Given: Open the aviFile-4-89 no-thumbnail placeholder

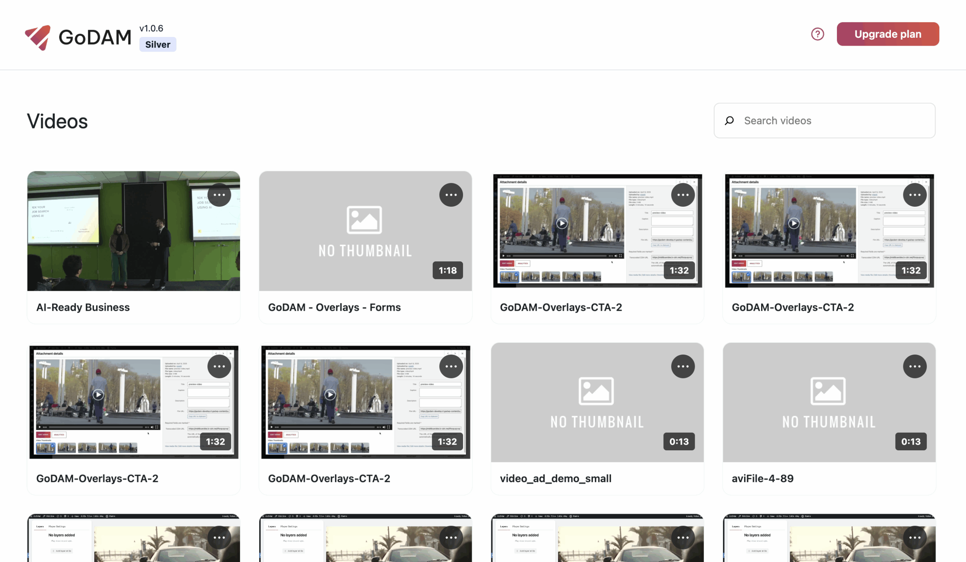Looking at the screenshot, I should [x=829, y=402].
